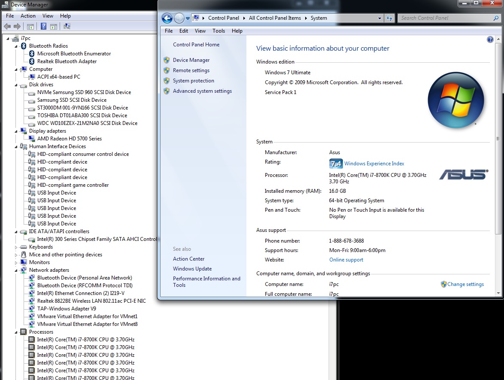Click the Control Panel Home link
The height and width of the screenshot is (380, 504).
click(x=196, y=45)
